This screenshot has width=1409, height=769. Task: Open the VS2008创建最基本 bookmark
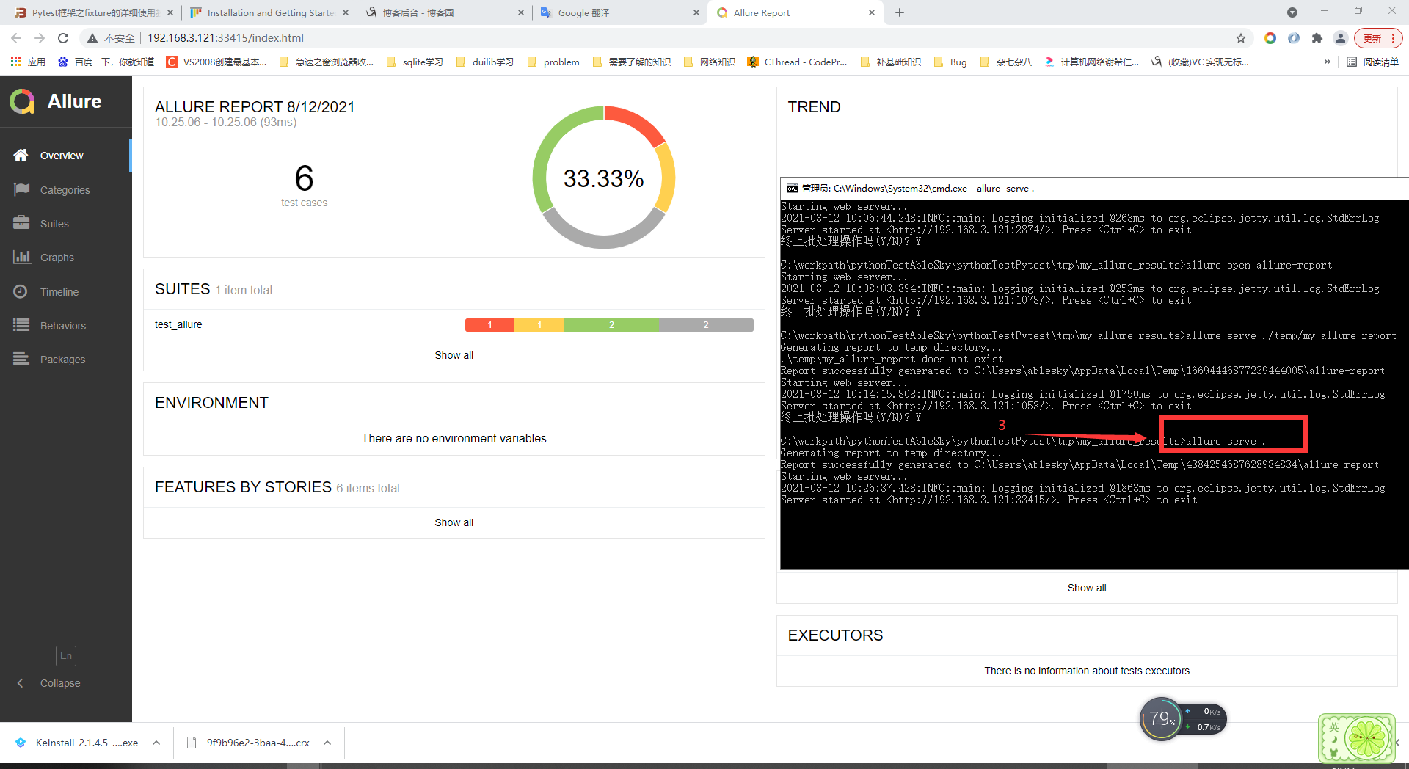(x=216, y=62)
